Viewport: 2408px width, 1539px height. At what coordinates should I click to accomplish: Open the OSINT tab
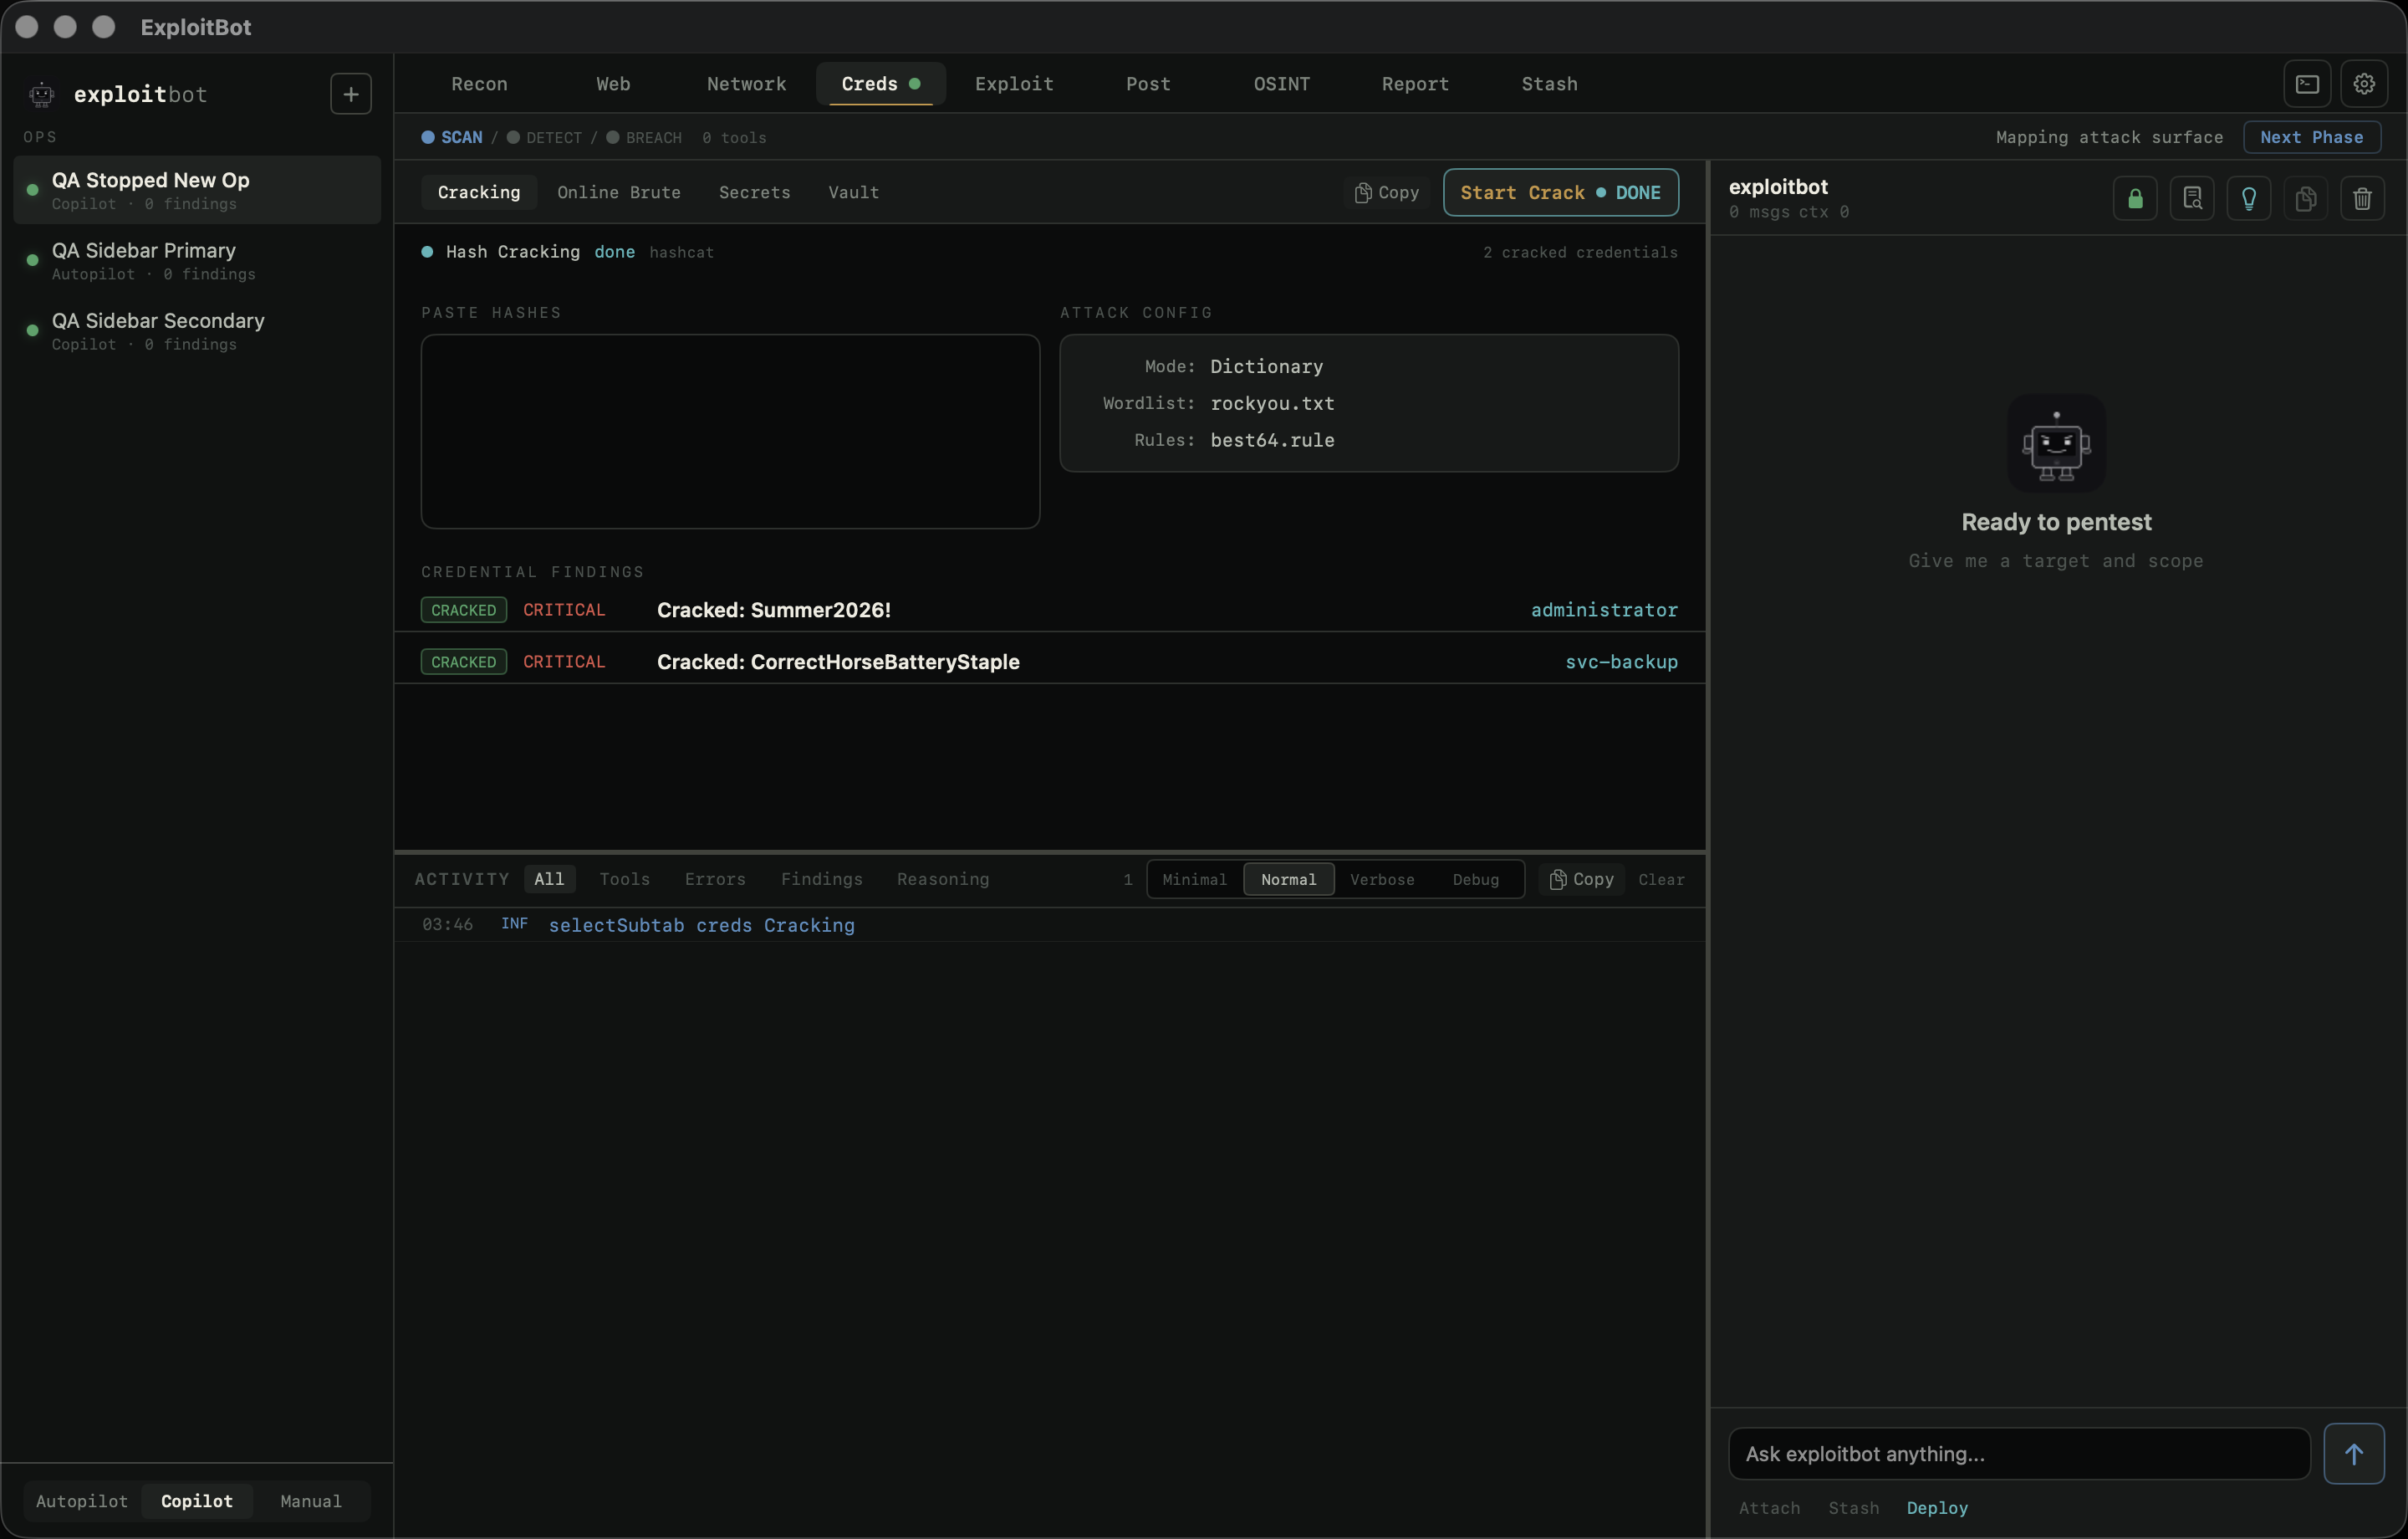(1282, 84)
